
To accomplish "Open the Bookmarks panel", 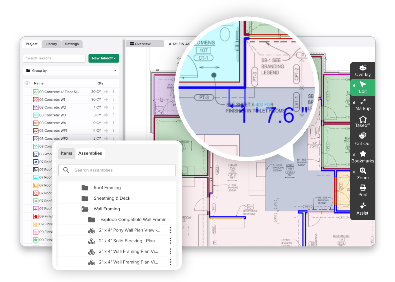I will (363, 157).
